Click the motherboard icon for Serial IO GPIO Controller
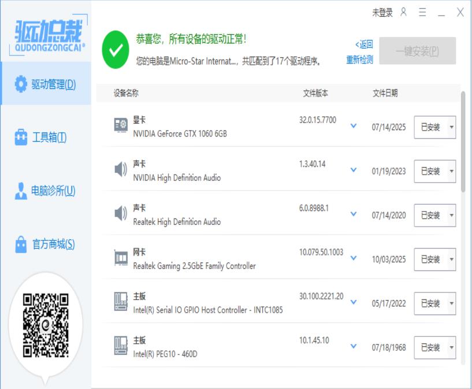Image resolution: width=472 pixels, height=389 pixels. (x=121, y=301)
